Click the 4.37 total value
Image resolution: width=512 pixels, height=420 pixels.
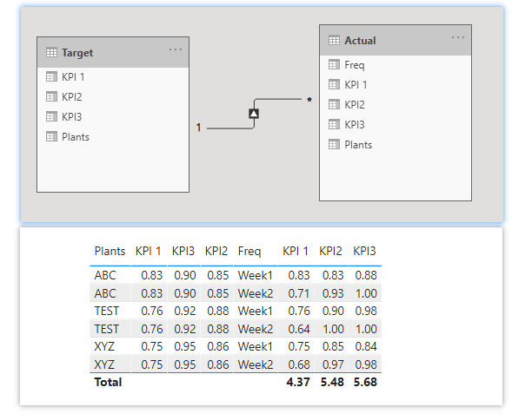point(298,382)
